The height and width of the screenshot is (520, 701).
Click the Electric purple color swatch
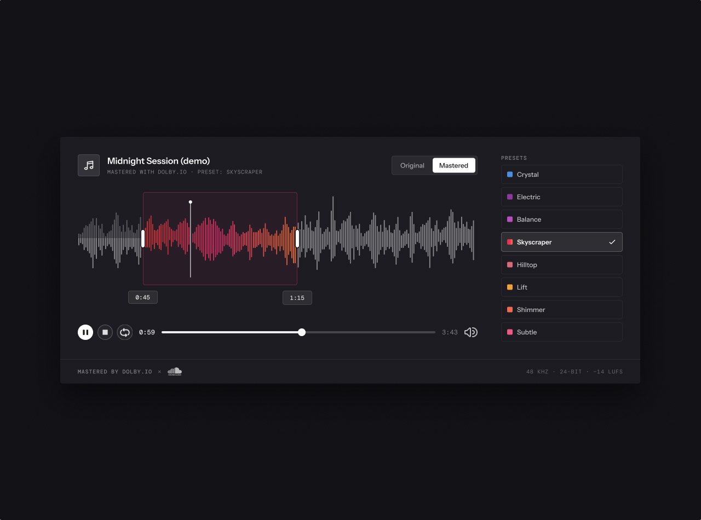tap(510, 197)
